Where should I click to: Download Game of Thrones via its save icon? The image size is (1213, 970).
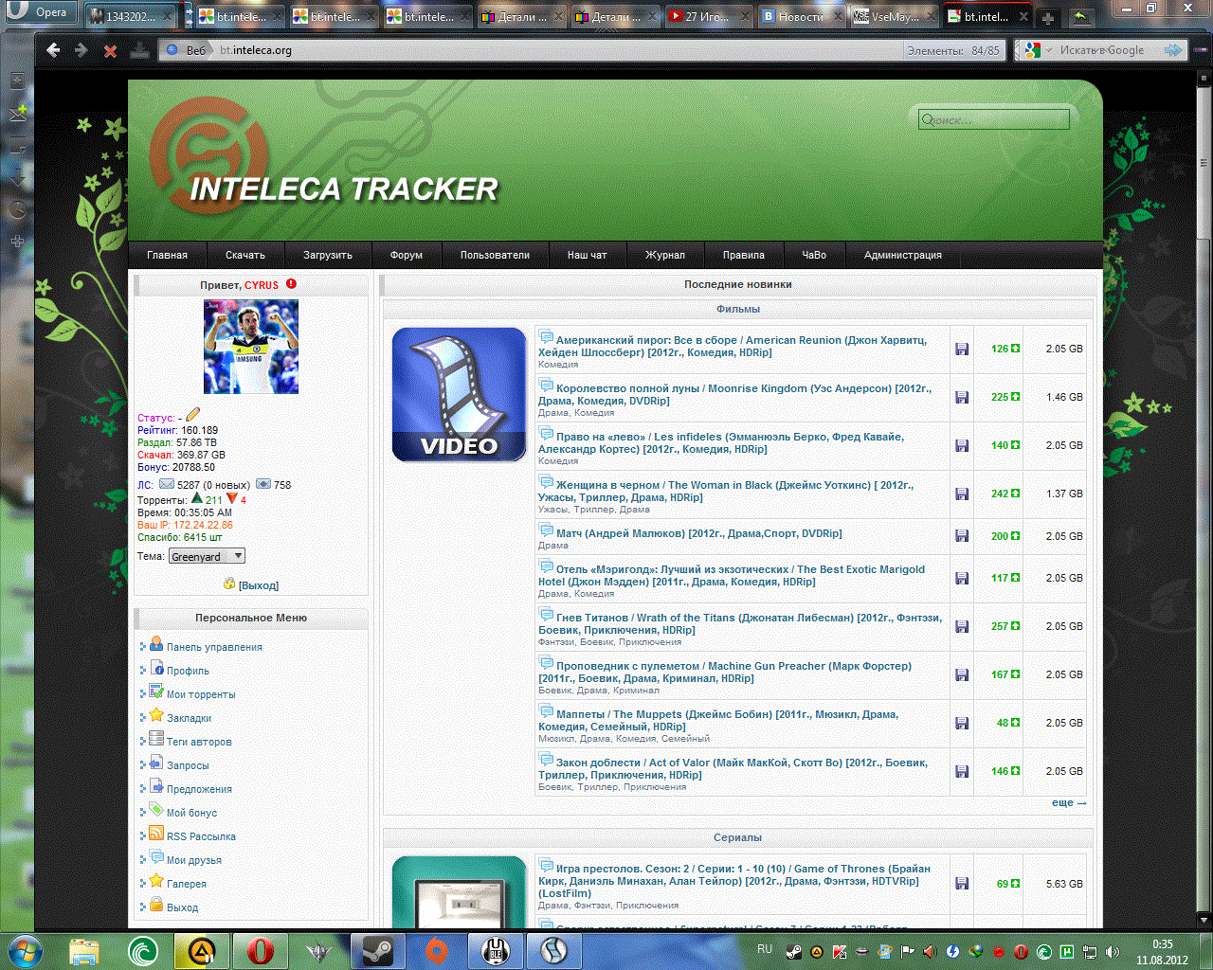[962, 884]
